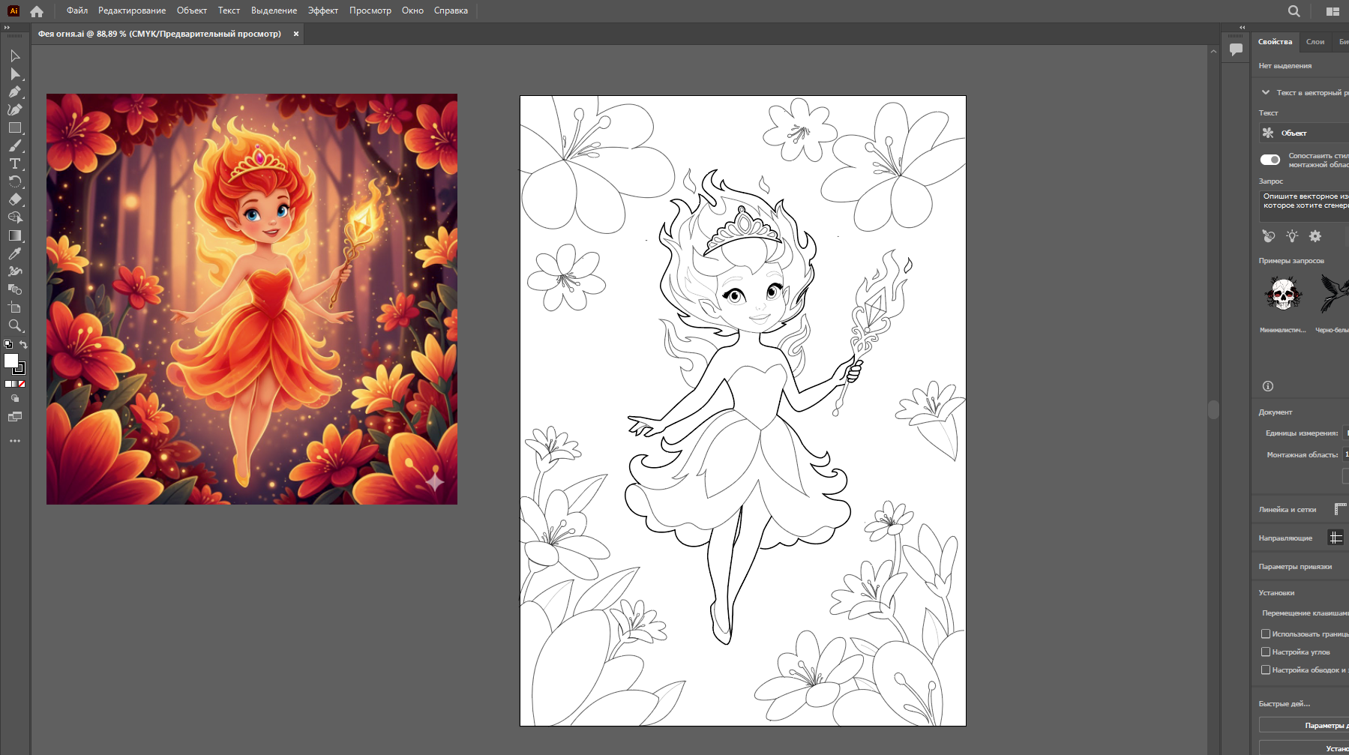Enable the 'Использовать границы' checkbox
Screen dimensions: 1349x755
[x=1266, y=634]
